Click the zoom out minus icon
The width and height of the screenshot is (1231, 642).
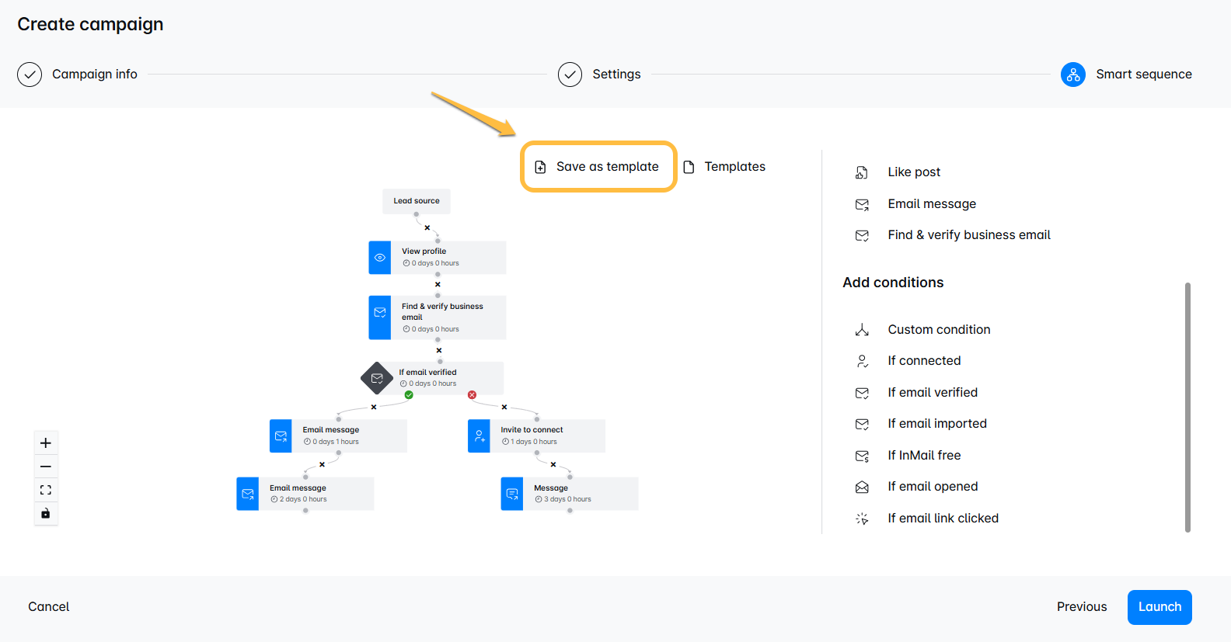[x=46, y=467]
